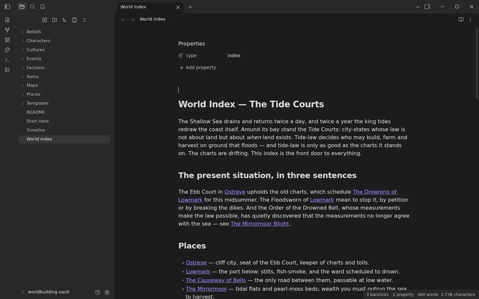Follow The Mirrormoor Blight link
Screen dimensions: 479x299
260,224
